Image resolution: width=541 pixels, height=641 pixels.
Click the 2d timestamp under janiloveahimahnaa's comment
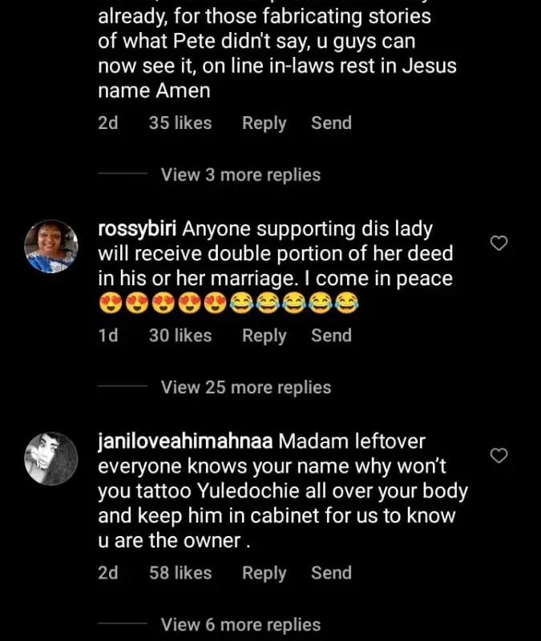coord(107,572)
